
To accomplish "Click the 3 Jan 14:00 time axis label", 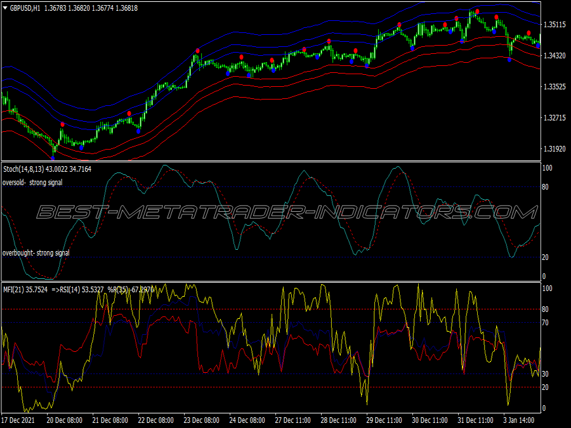I will click(519, 420).
